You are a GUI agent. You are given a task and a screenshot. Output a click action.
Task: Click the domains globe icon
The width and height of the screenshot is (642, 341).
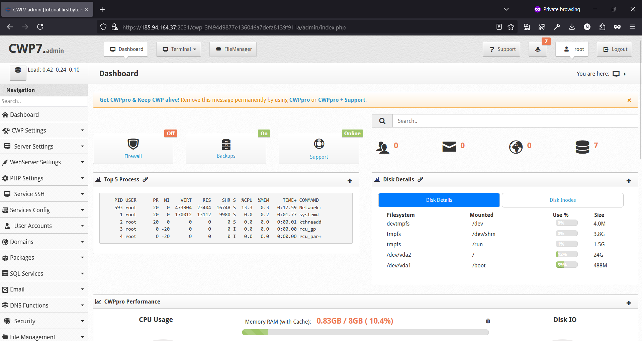(x=516, y=147)
